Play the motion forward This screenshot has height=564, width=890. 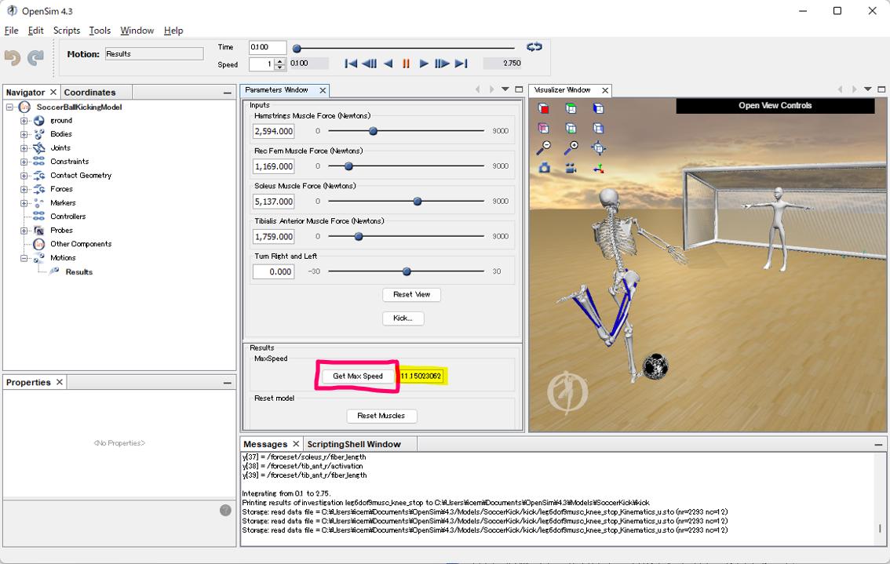pos(424,64)
